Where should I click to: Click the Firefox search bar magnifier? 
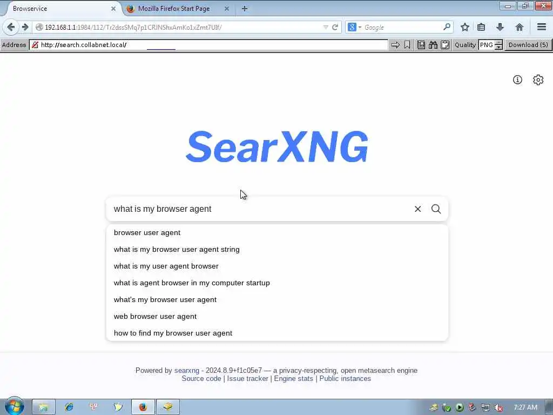pos(447,27)
